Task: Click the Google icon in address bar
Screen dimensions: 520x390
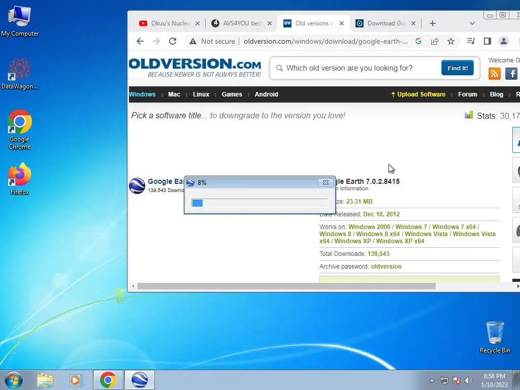Action: (x=418, y=41)
